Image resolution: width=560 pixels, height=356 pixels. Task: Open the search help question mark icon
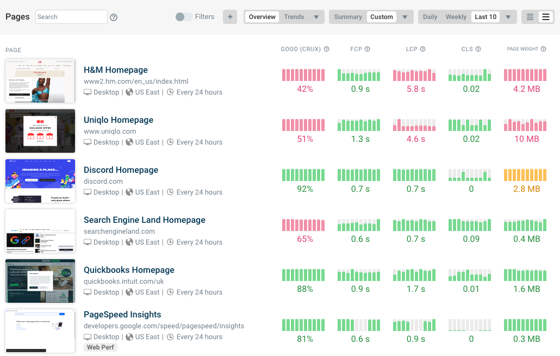coord(114,17)
